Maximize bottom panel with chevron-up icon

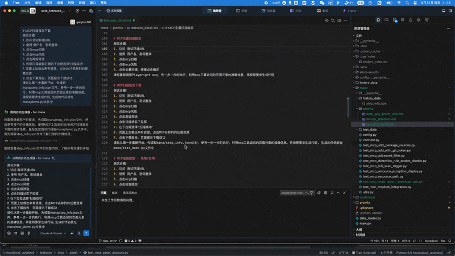338,193
